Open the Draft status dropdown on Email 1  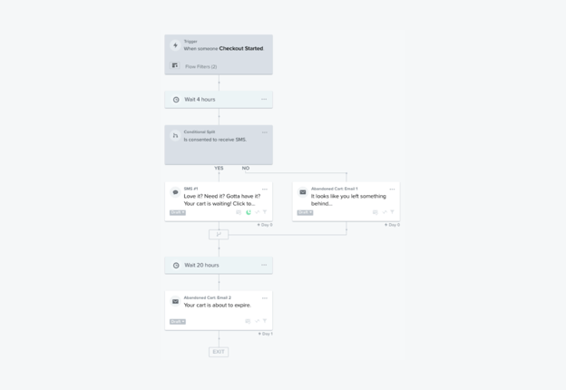(x=306, y=212)
